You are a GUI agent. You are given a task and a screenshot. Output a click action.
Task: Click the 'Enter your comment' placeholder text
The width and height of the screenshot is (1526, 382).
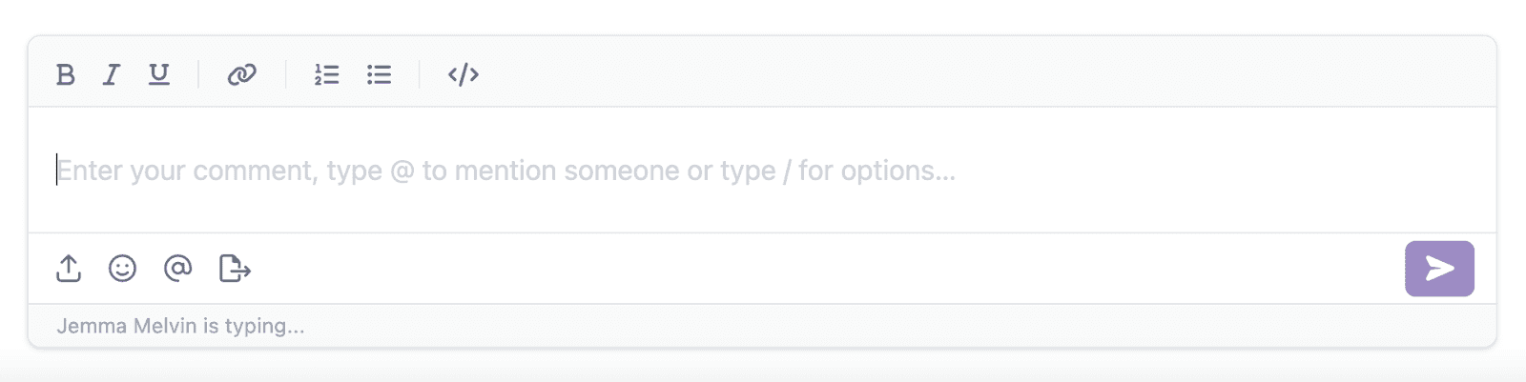click(505, 171)
